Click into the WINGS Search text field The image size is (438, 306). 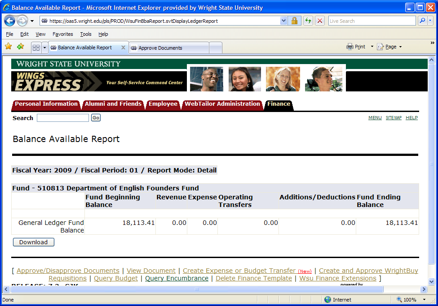point(63,118)
